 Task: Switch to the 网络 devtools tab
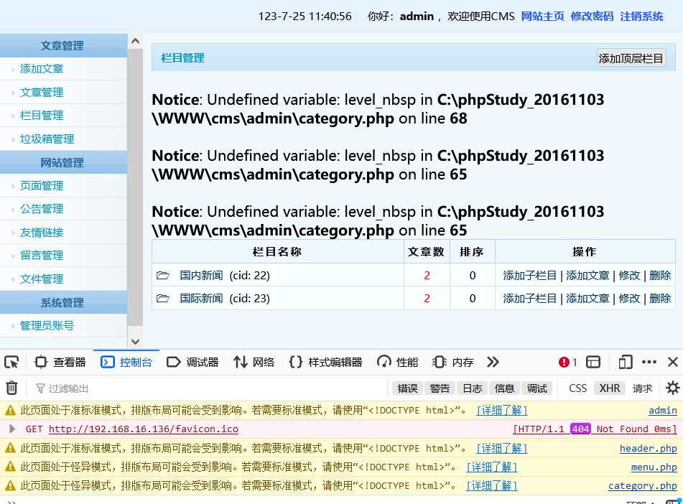pos(254,362)
